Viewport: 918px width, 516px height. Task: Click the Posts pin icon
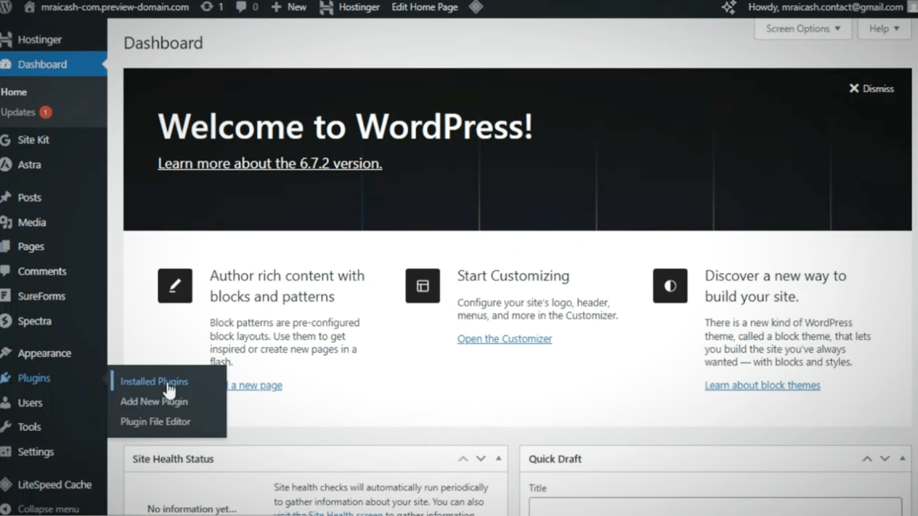[6, 198]
